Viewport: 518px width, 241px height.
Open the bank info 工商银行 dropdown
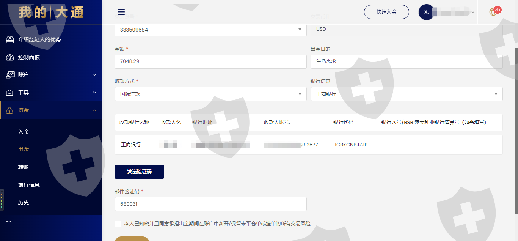(x=407, y=94)
